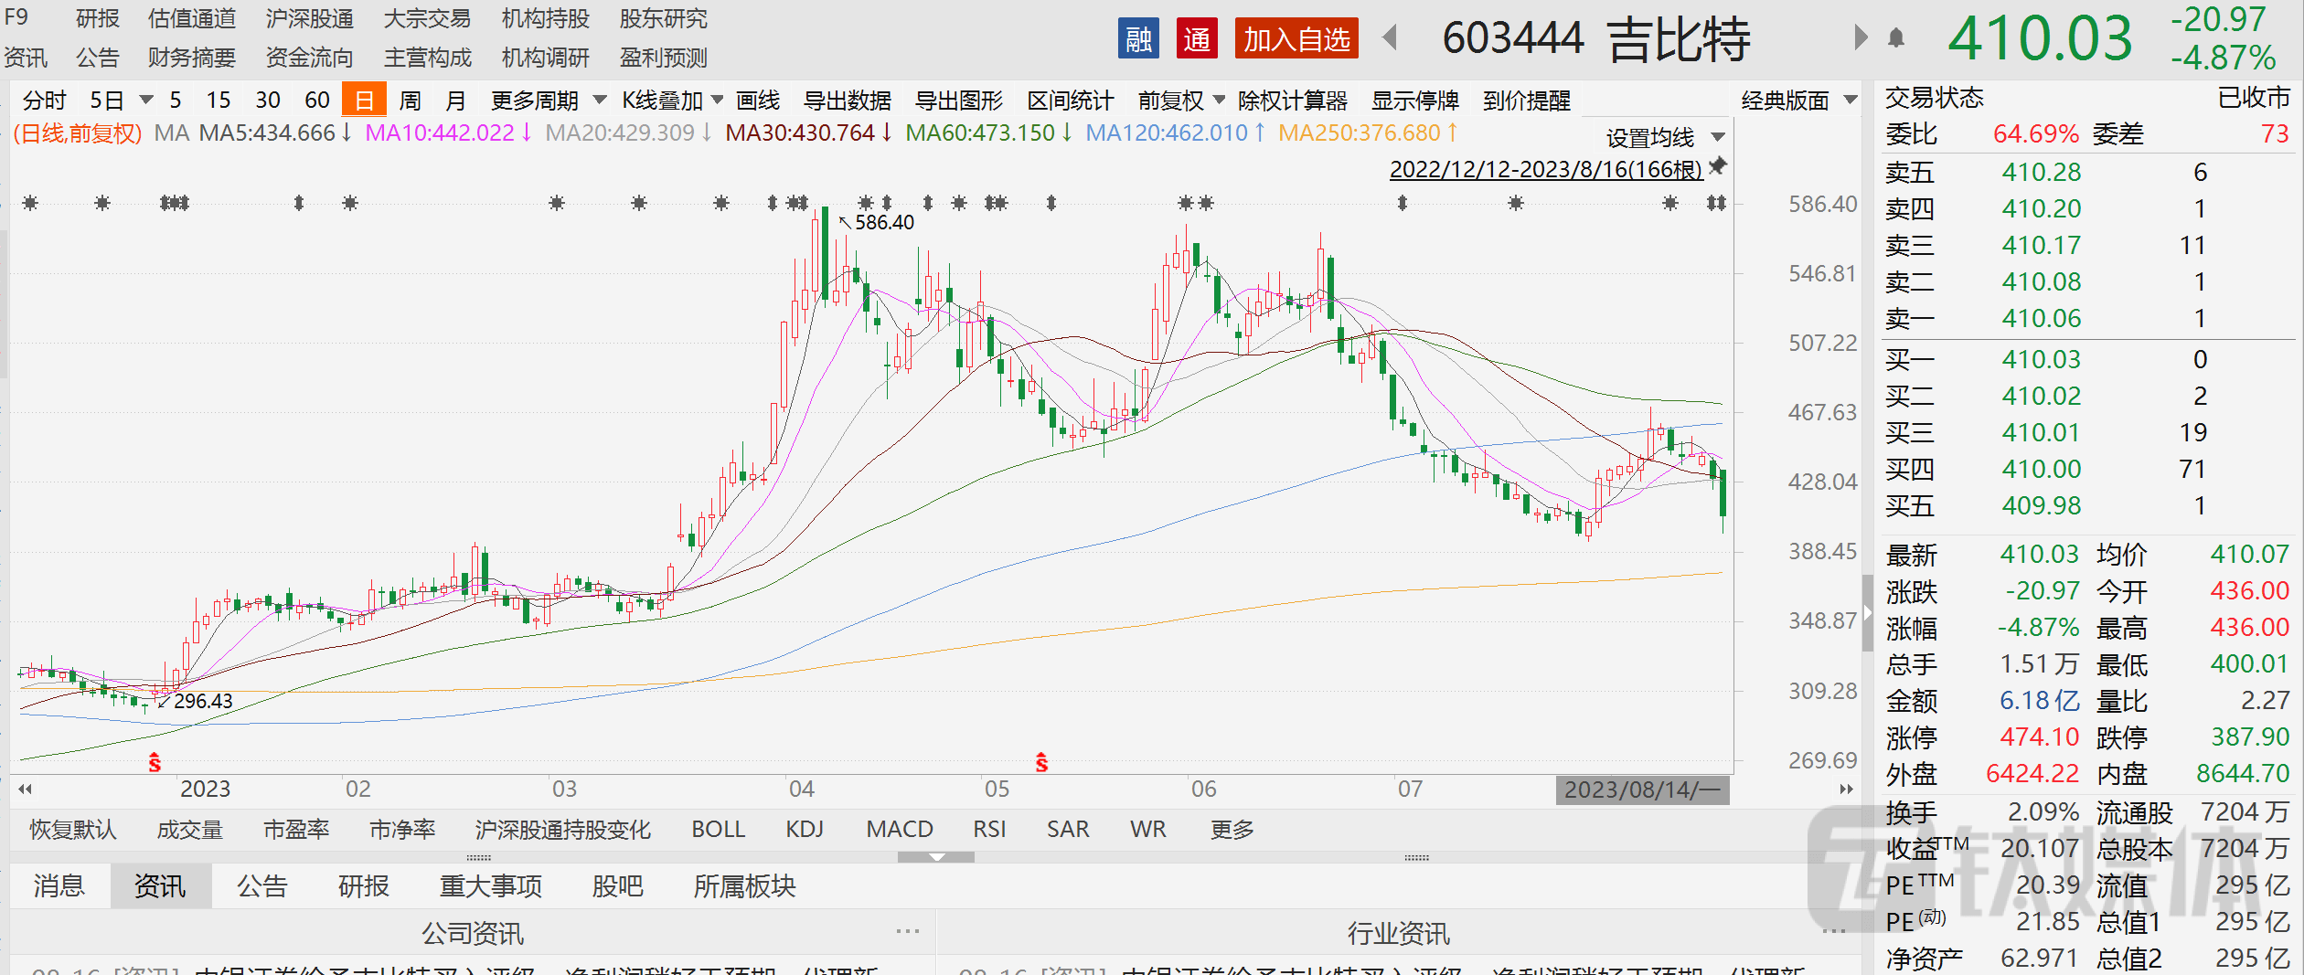Click the 2022/12/12-2023/8/16 date range link

point(1545,169)
